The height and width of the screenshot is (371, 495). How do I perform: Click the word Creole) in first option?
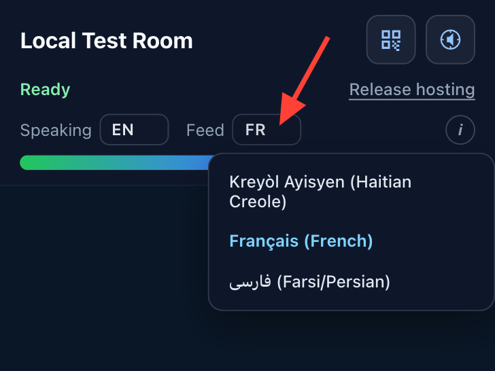pyautogui.click(x=258, y=202)
